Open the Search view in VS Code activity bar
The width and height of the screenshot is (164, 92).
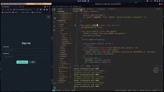click(54, 14)
